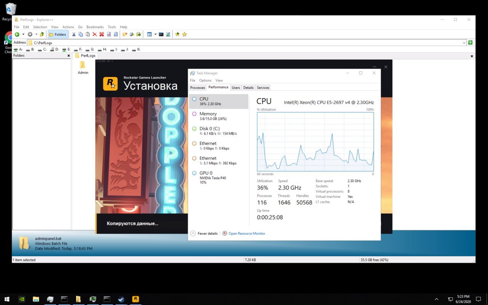Open Task Manager Options menu
This screenshot has width=488, height=305.
coord(205,80)
